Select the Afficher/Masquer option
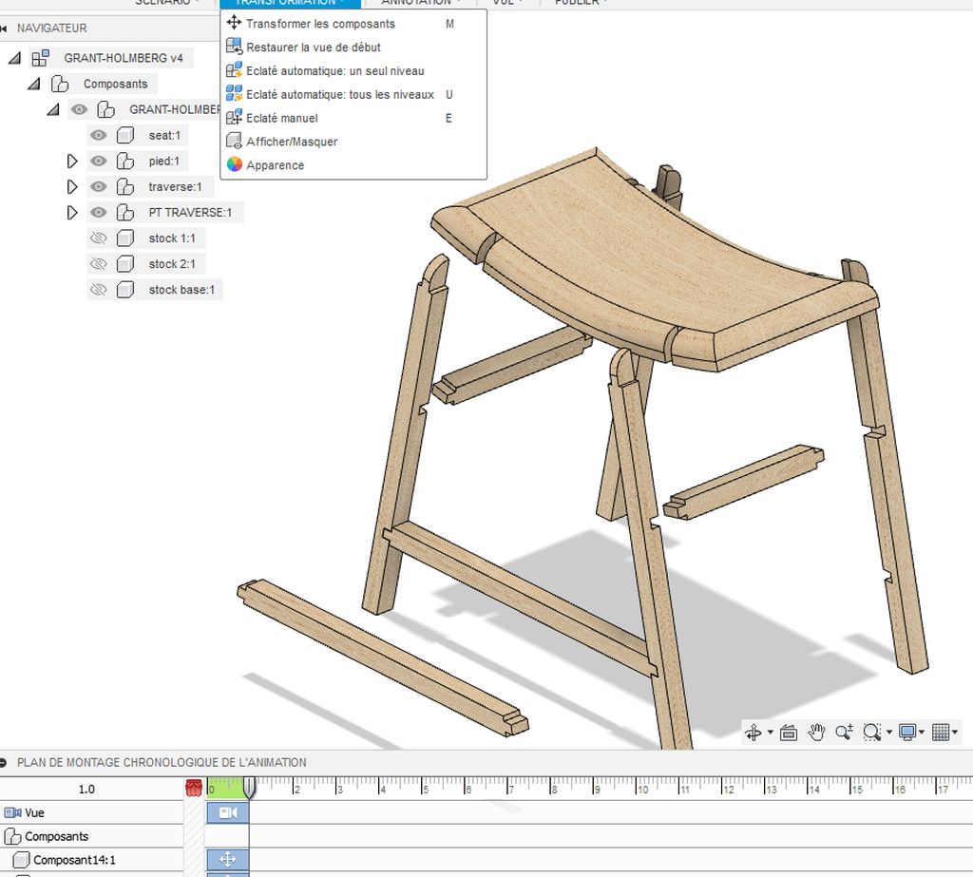The image size is (973, 877). (x=292, y=142)
